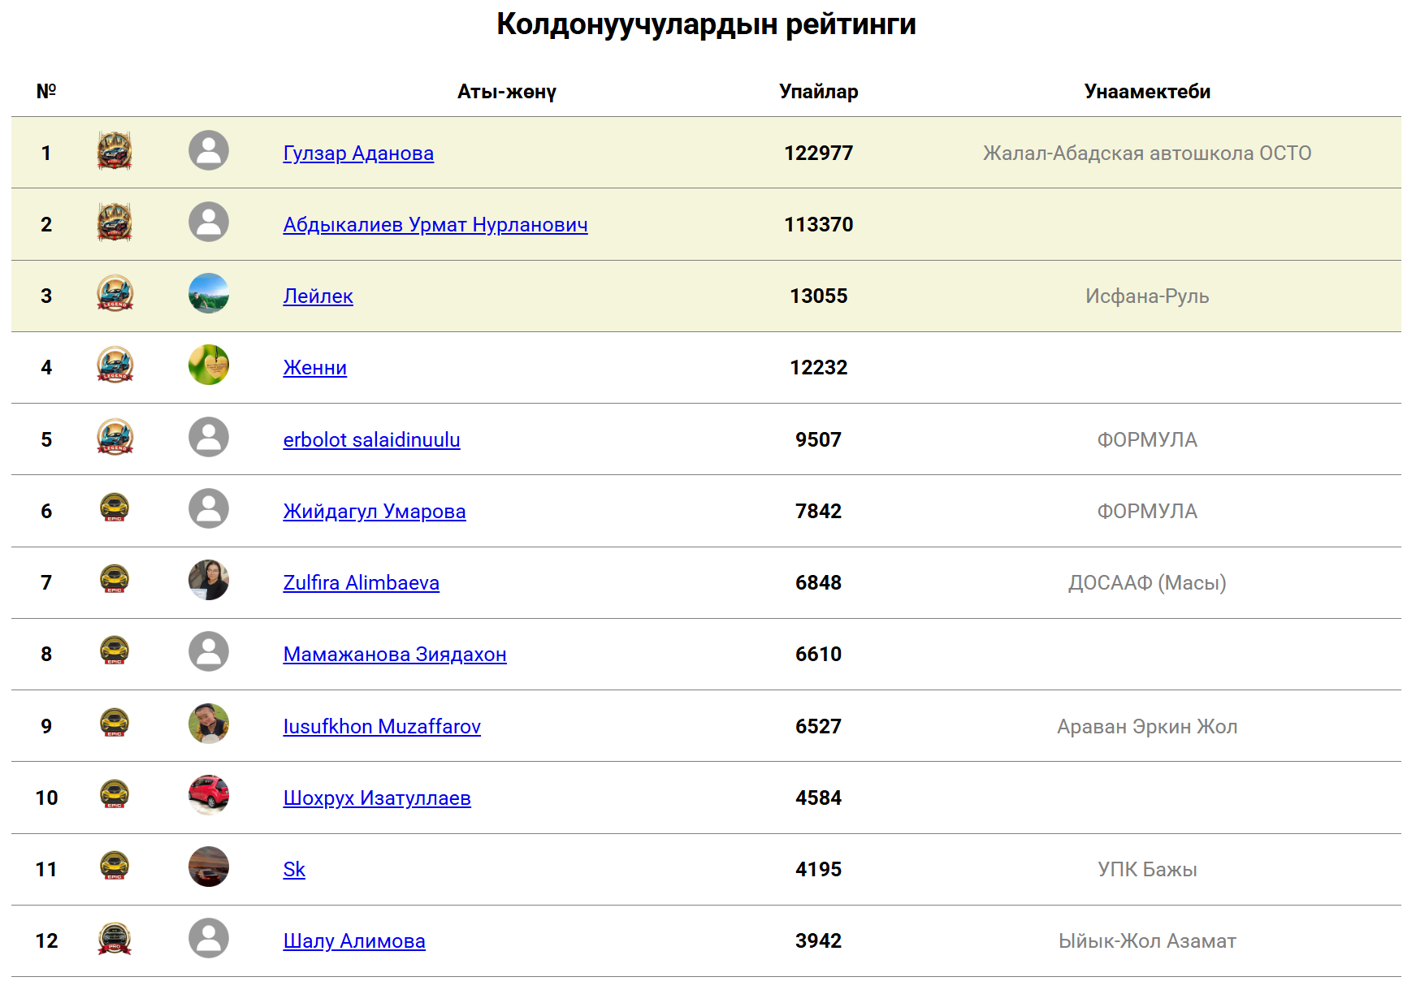Click the default avatar of Гулзар Аданова
Image resolution: width=1416 pixels, height=990 pixels.
coord(209,151)
